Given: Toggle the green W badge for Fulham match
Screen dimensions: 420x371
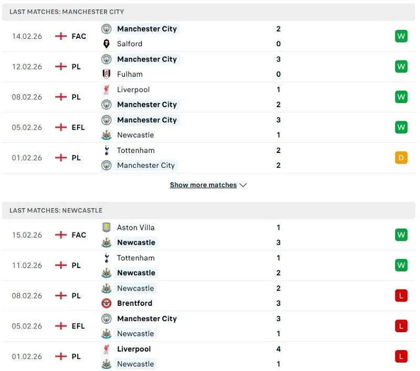Looking at the screenshot, I should 401,67.
